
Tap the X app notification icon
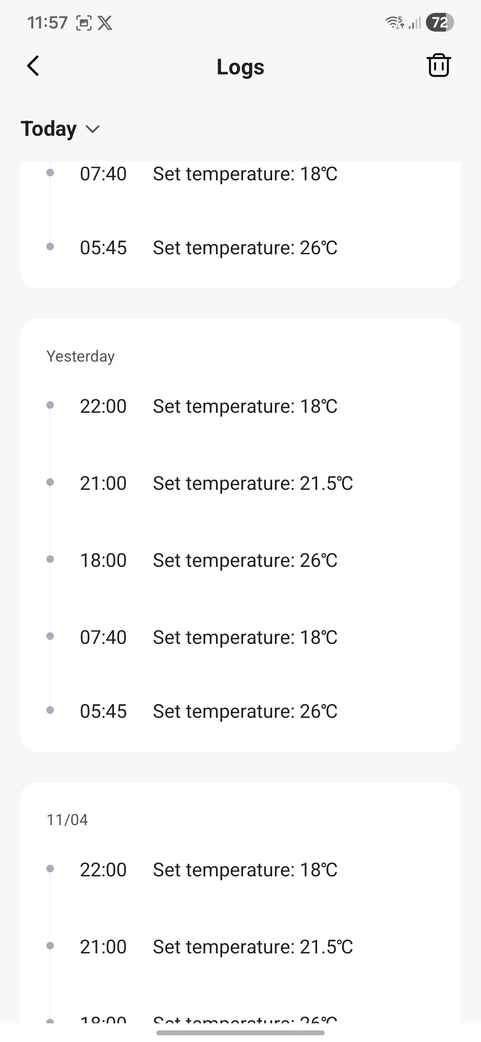[105, 23]
